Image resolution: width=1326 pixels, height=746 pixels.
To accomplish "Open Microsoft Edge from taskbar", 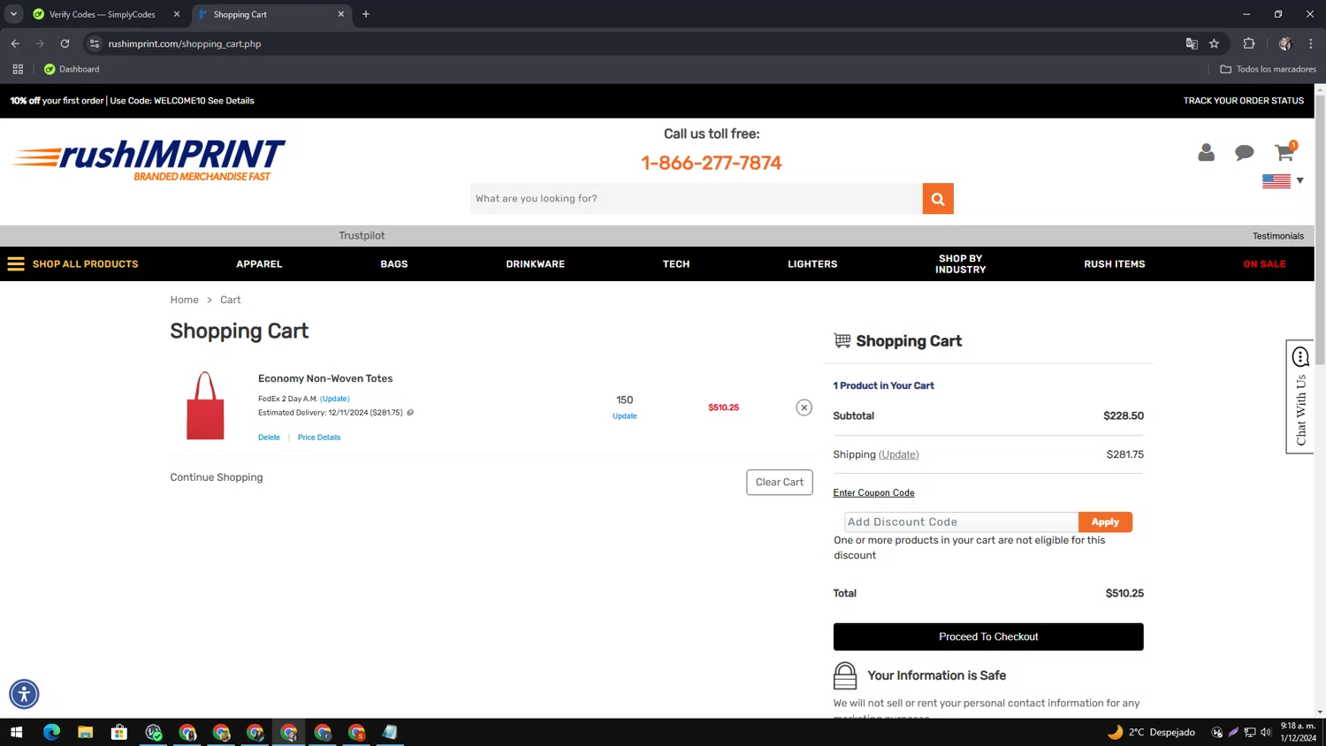I will 51,732.
